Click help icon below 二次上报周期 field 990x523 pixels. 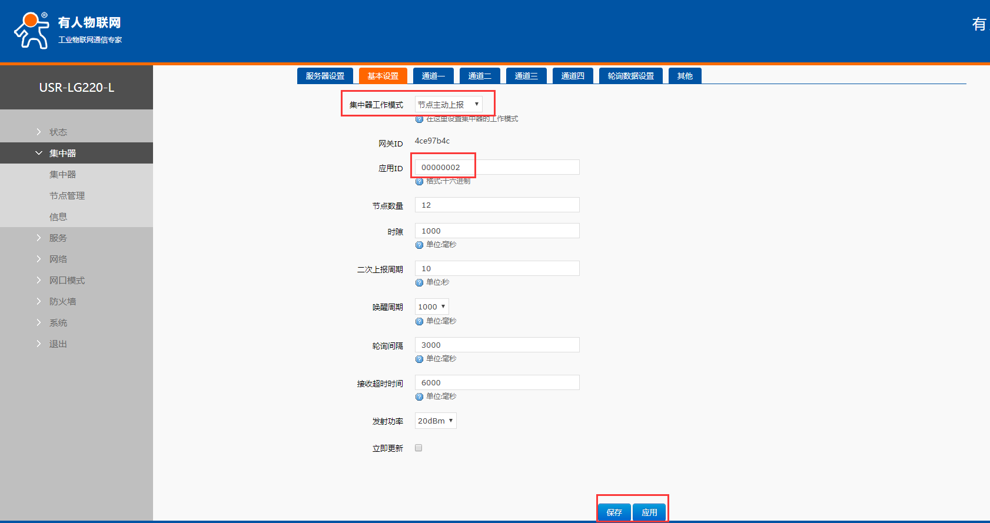click(419, 282)
